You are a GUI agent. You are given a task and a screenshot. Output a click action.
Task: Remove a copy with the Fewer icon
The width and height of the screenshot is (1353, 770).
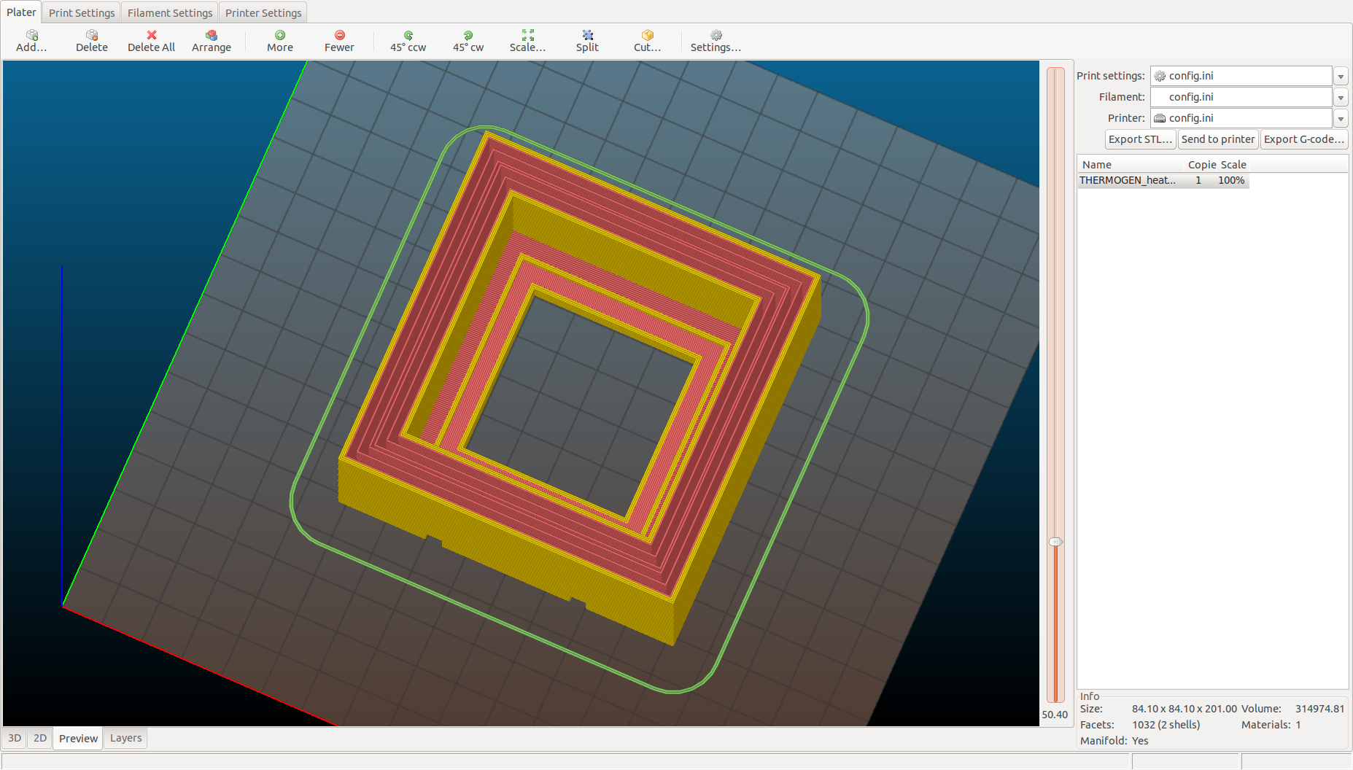point(339,36)
